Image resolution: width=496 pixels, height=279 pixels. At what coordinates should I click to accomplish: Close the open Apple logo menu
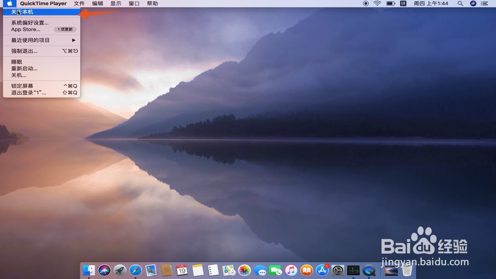[10, 3]
